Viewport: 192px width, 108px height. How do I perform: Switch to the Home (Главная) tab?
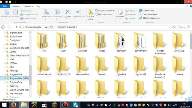[x=15, y=6]
